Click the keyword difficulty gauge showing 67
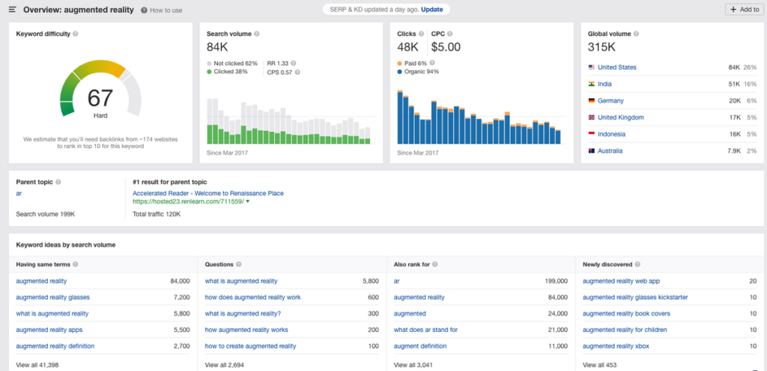Viewport: 767px width, 371px height. coord(100,88)
